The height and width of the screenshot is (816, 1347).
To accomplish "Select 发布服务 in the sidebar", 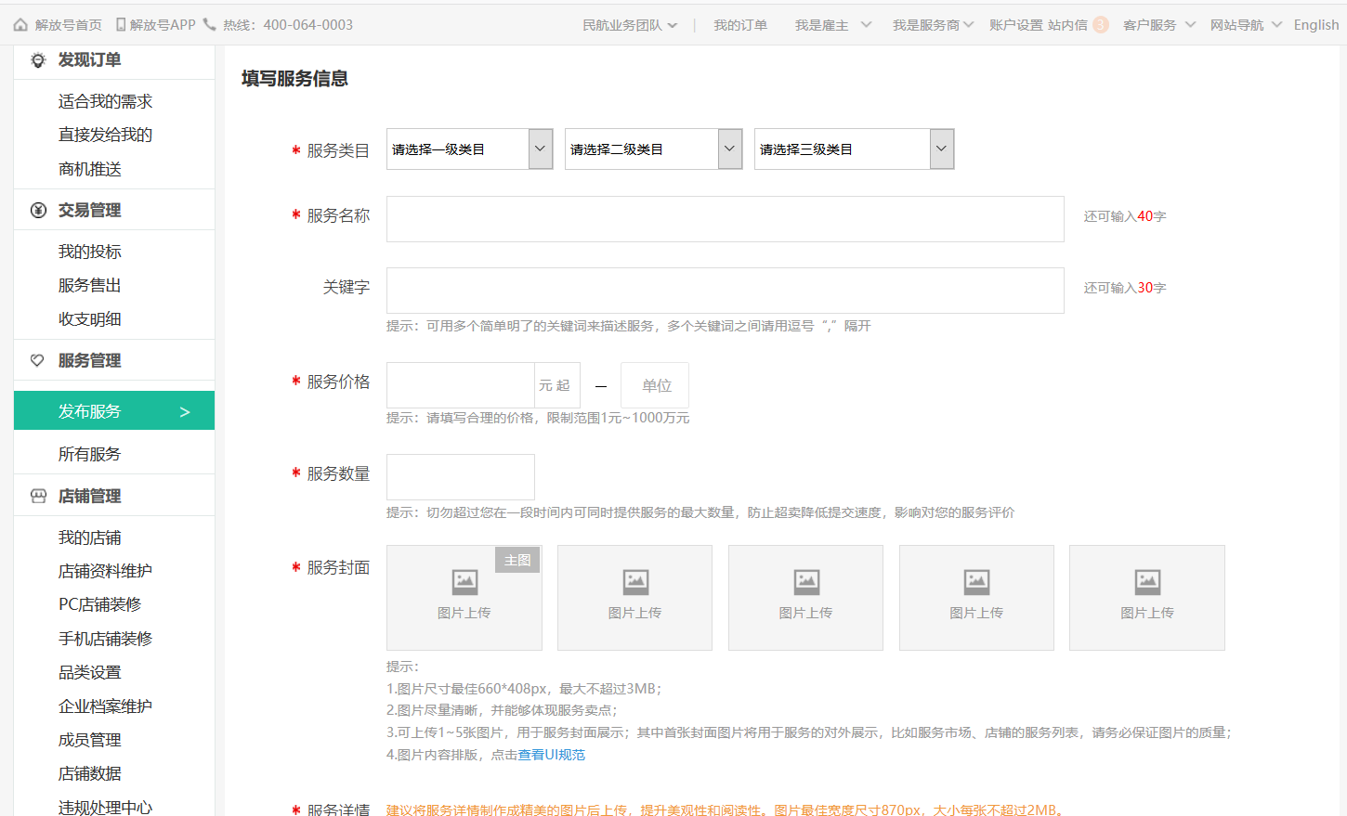I will tap(114, 411).
